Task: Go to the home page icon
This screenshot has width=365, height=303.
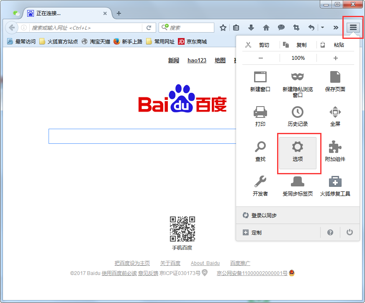Action: (x=266, y=28)
